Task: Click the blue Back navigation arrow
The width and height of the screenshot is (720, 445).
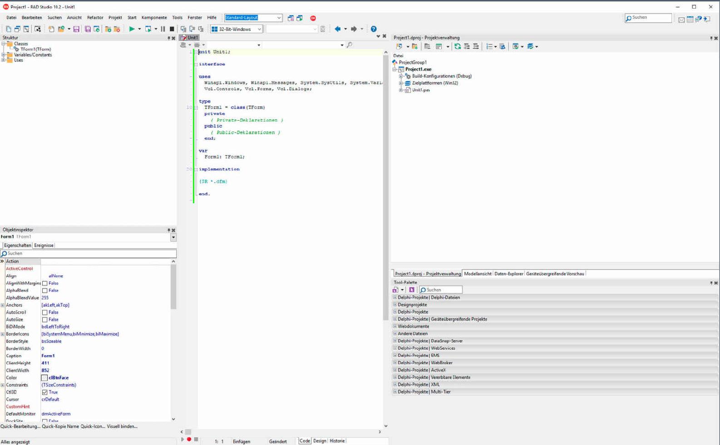Action: point(337,29)
